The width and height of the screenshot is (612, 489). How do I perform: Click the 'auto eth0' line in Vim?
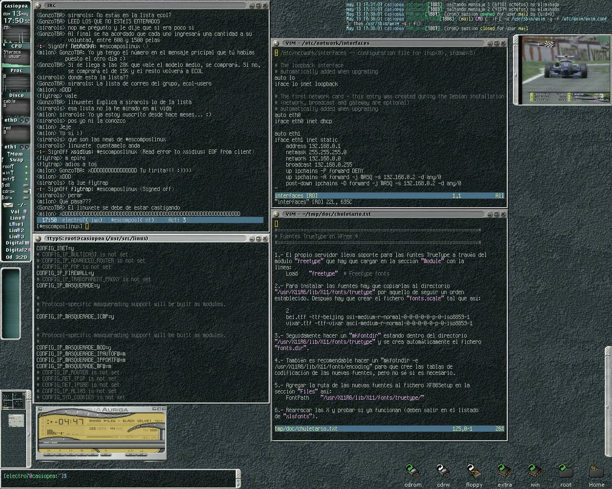pyautogui.click(x=288, y=115)
